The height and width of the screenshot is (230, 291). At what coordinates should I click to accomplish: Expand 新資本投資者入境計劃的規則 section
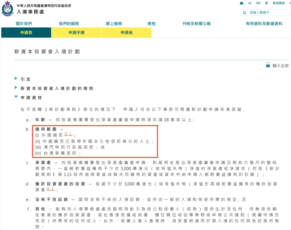[57, 88]
